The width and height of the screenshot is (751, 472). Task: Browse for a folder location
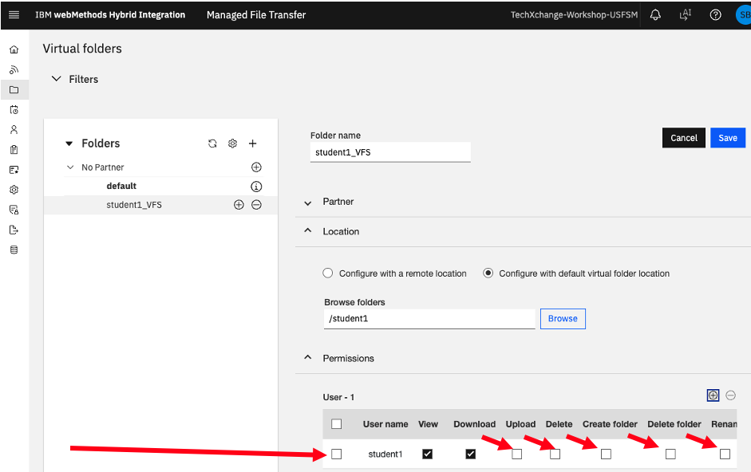[563, 319]
